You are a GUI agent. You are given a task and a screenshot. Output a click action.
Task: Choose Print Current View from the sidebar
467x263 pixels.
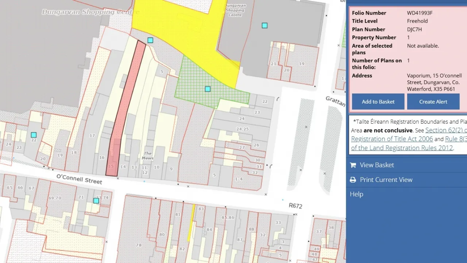pyautogui.click(x=386, y=180)
